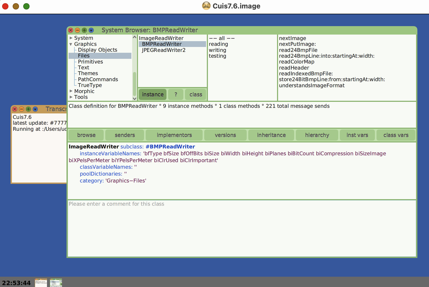Open first window thumbnail in taskbar
The image size is (429, 287).
pos(41,283)
